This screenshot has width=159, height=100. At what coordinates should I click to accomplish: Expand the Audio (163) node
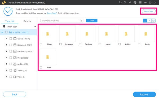tap(6, 70)
